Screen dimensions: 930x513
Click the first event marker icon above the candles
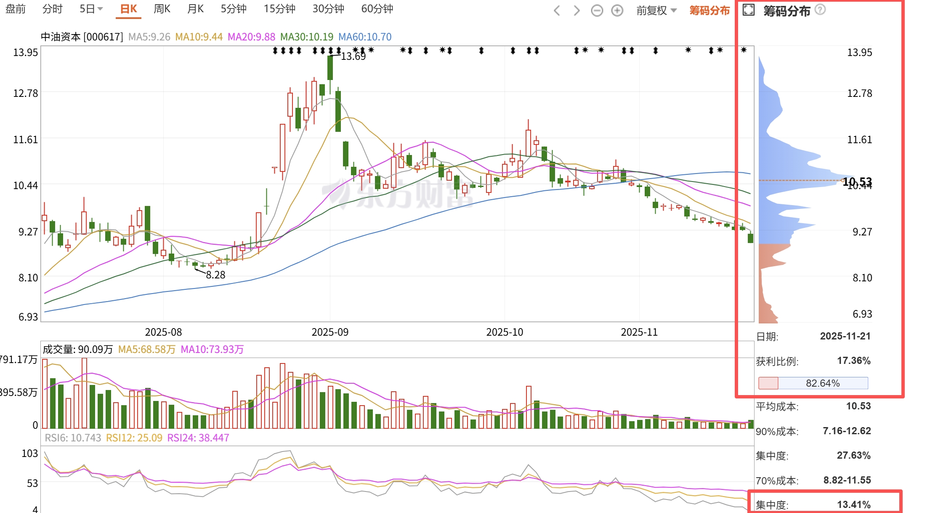pos(275,51)
